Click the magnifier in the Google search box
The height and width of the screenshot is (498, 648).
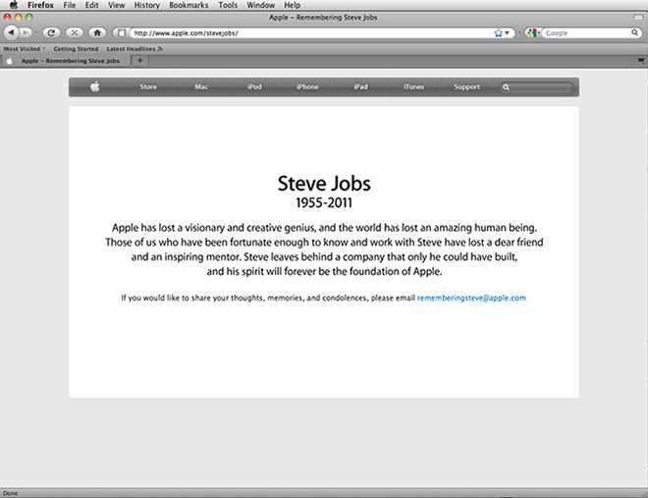pyautogui.click(x=634, y=32)
